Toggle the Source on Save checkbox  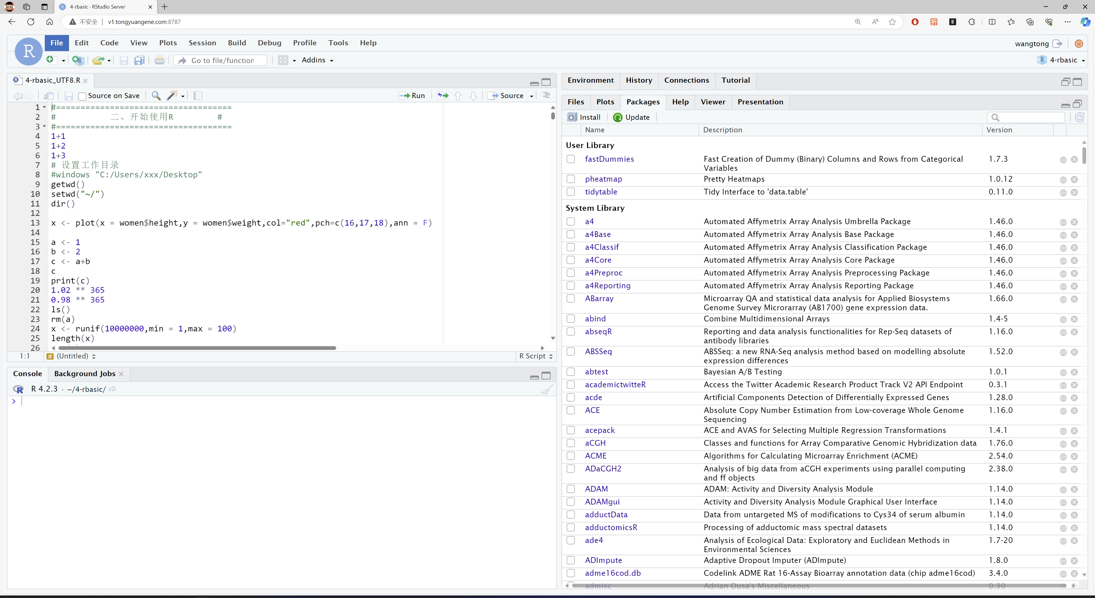(82, 96)
